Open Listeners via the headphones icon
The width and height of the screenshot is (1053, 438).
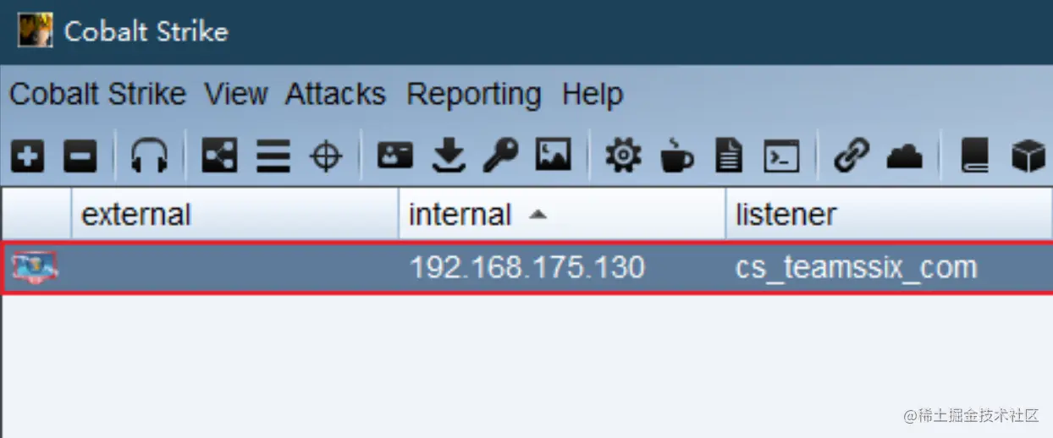(149, 156)
